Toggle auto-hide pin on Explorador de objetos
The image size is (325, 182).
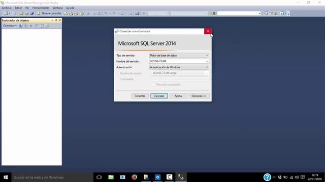pos(56,20)
